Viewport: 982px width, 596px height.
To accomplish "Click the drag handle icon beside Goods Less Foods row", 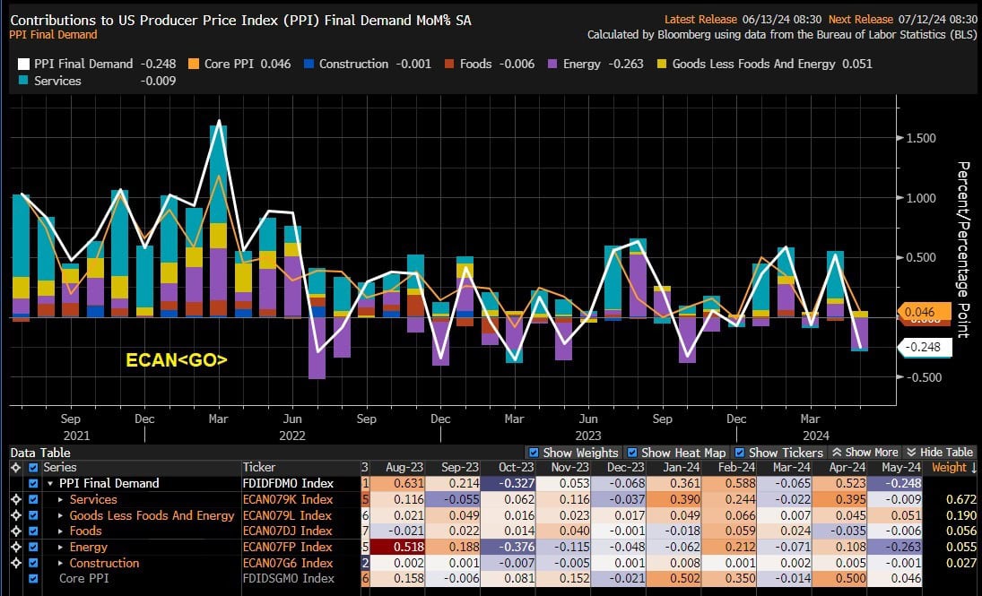I will 15,515.
